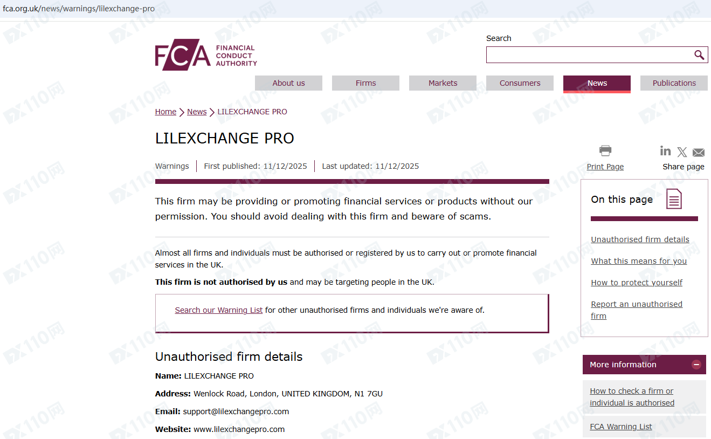Image resolution: width=711 pixels, height=439 pixels.
Task: Click the document icon beside On this page
Action: tap(674, 199)
